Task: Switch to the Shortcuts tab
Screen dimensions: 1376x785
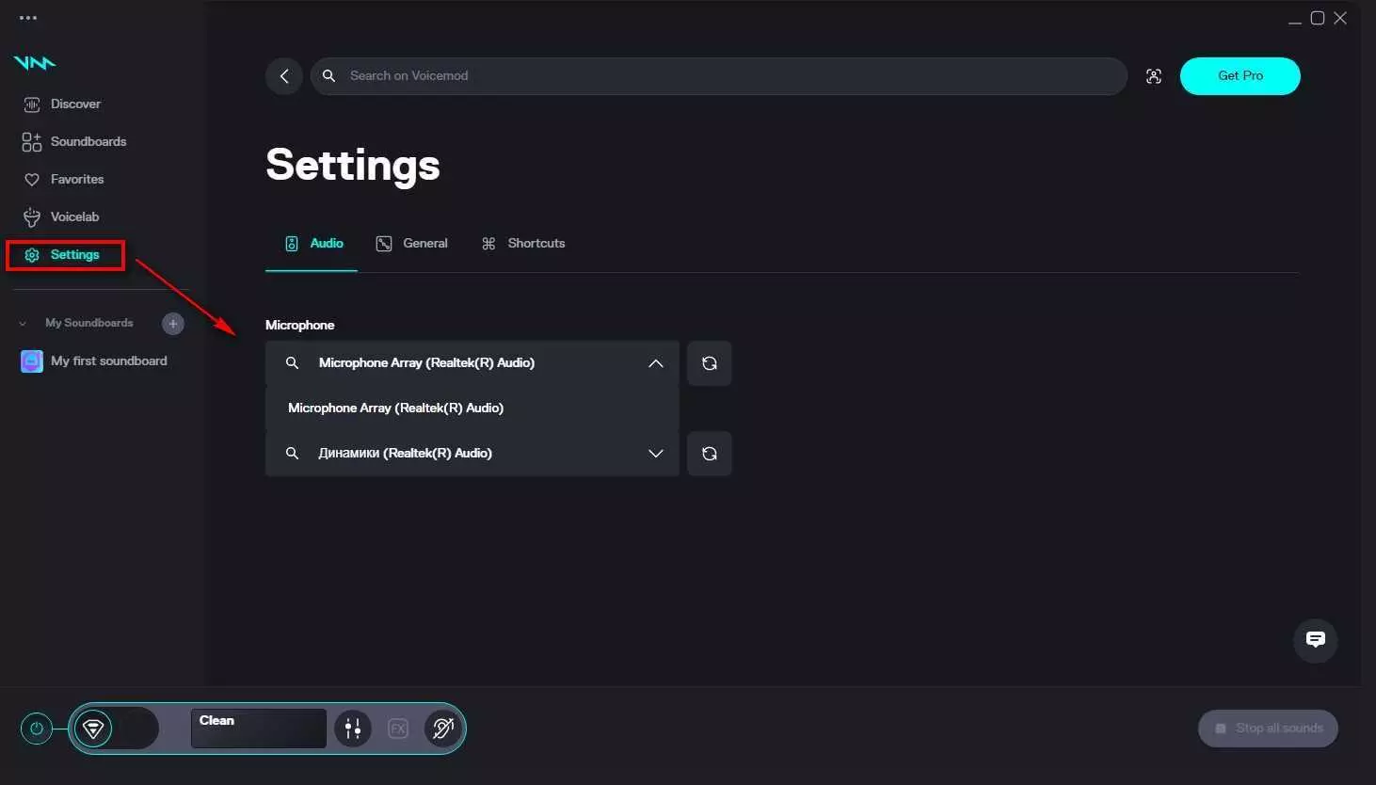Action: (x=523, y=244)
